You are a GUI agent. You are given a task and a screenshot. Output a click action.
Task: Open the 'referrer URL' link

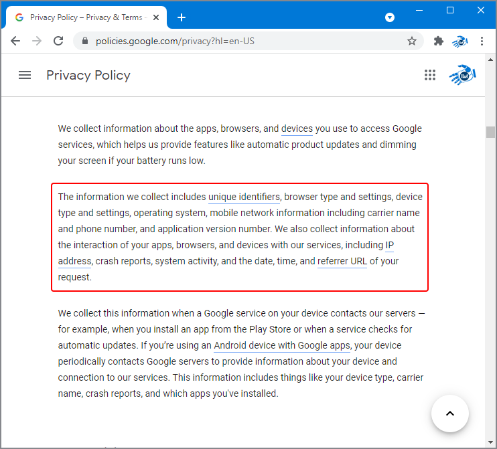coord(342,261)
